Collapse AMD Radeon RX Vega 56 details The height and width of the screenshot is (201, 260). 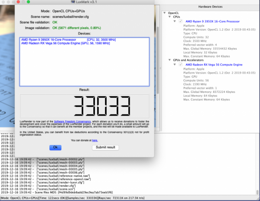174,64
